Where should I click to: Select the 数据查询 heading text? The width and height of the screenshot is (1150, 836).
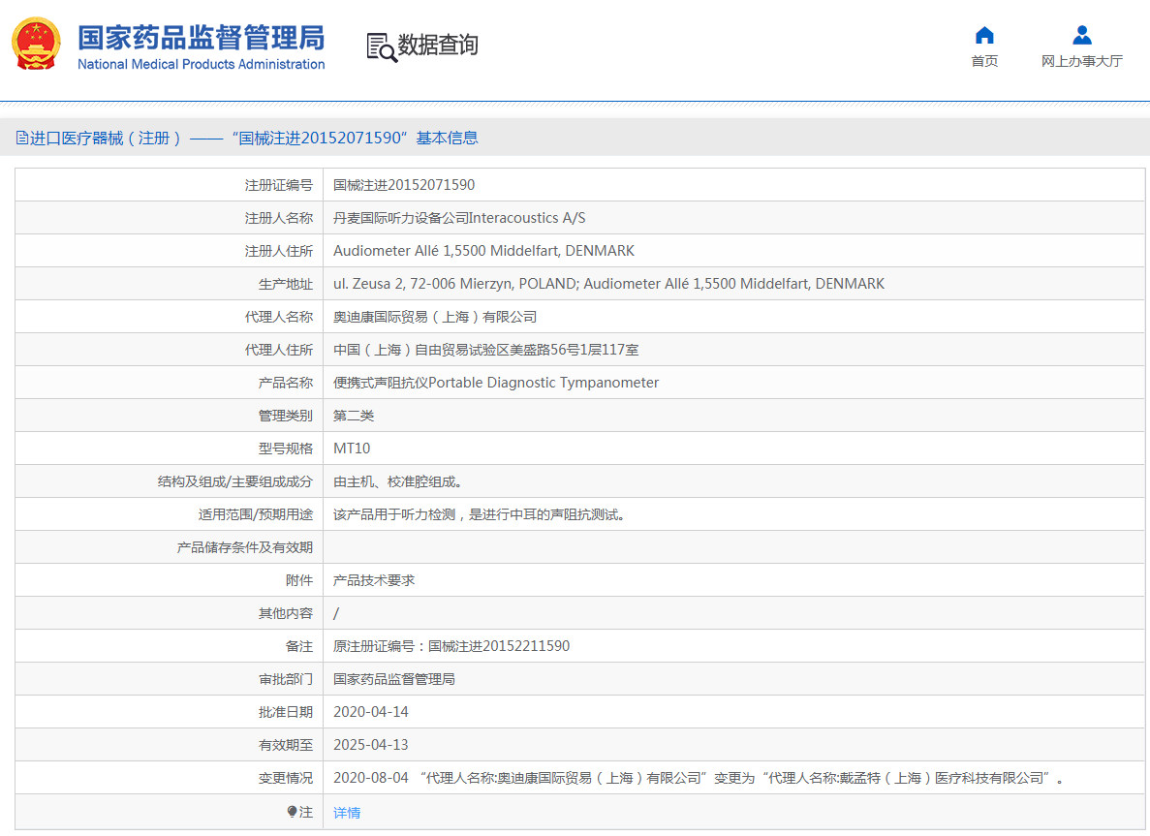pos(438,46)
